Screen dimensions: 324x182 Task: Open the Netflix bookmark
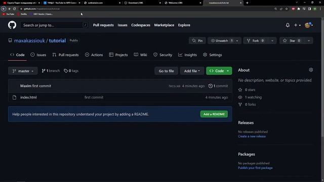tap(22, 14)
